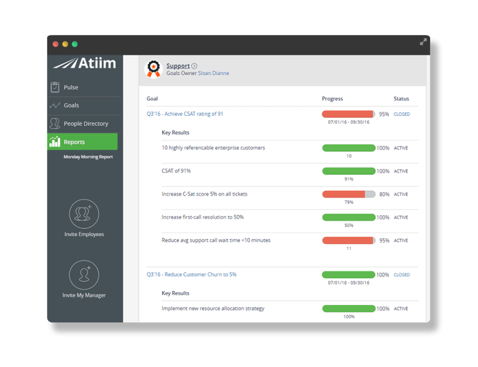Screen dimensions: 478x367
Task: Click the Pulse clipboard icon in sidebar
Action: point(55,87)
